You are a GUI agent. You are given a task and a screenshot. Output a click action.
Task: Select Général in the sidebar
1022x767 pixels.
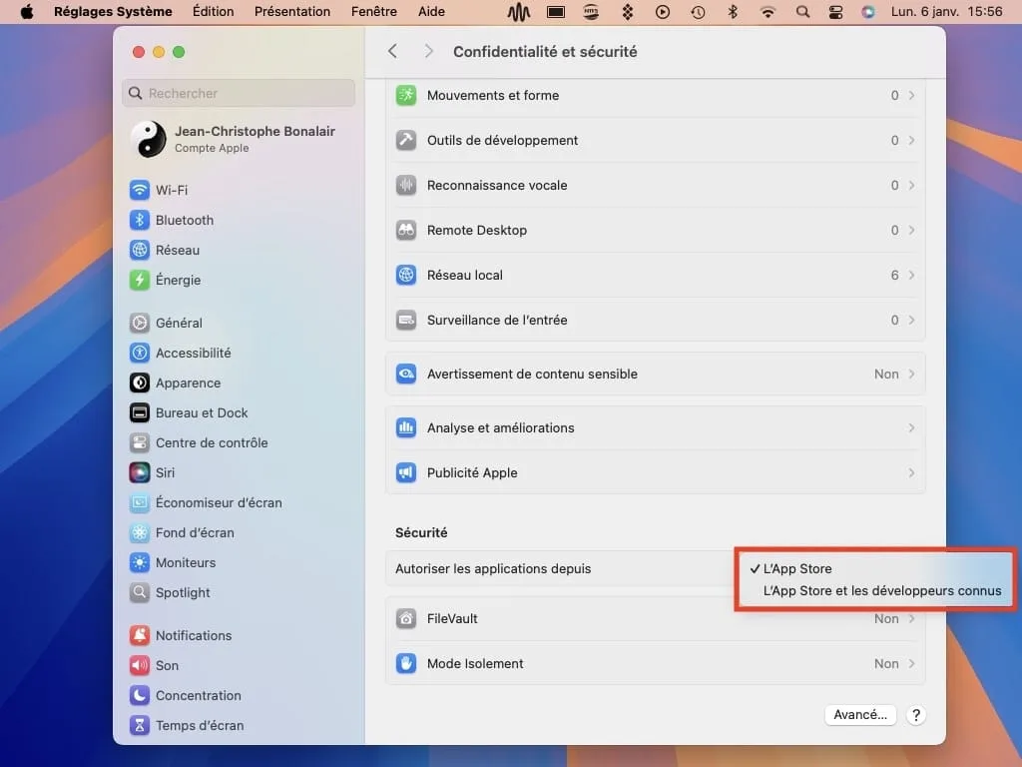(x=167, y=323)
